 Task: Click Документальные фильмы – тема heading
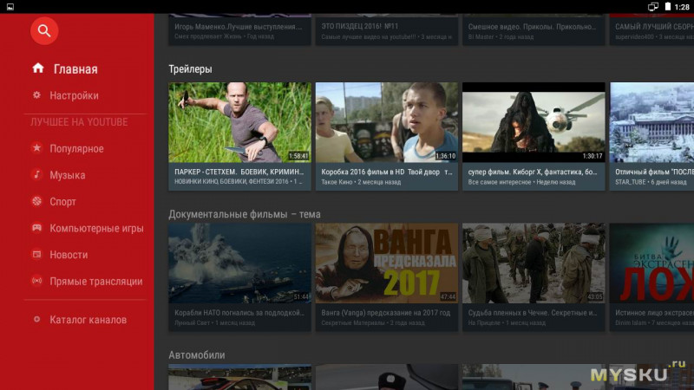[x=245, y=214]
